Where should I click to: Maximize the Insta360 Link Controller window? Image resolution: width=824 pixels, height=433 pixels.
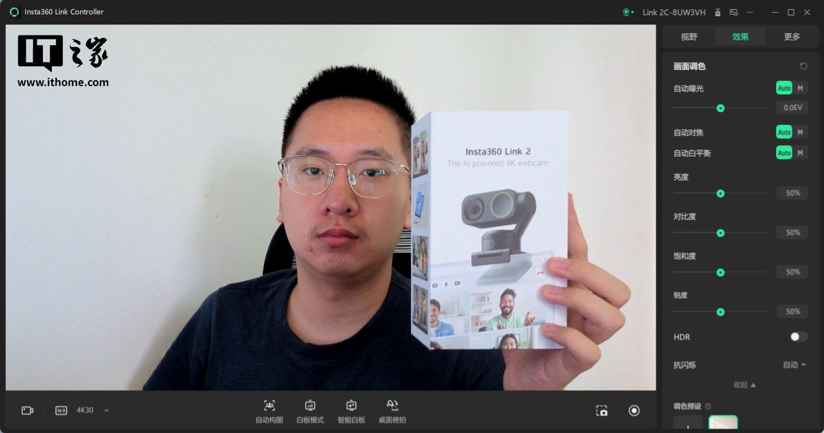coord(791,12)
